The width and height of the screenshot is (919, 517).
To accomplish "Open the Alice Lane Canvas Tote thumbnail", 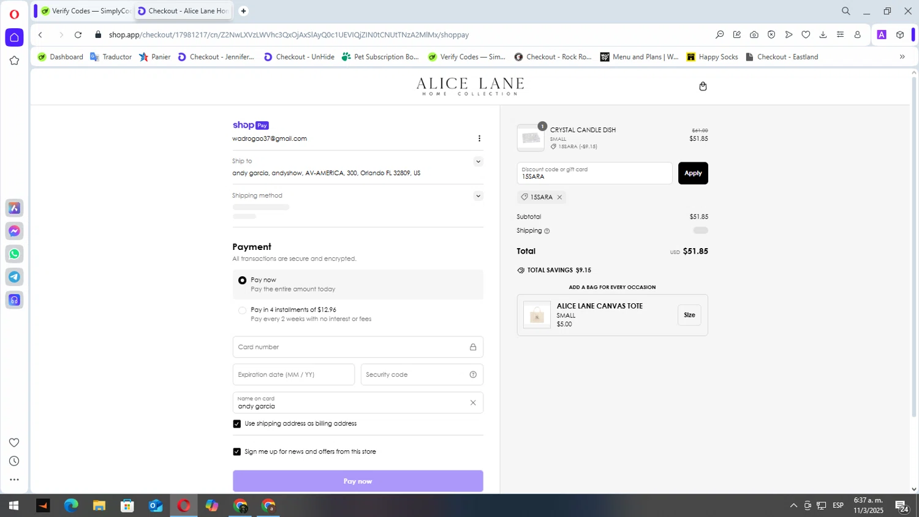I will pyautogui.click(x=537, y=315).
